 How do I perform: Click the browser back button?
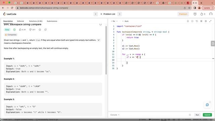(3, 8)
